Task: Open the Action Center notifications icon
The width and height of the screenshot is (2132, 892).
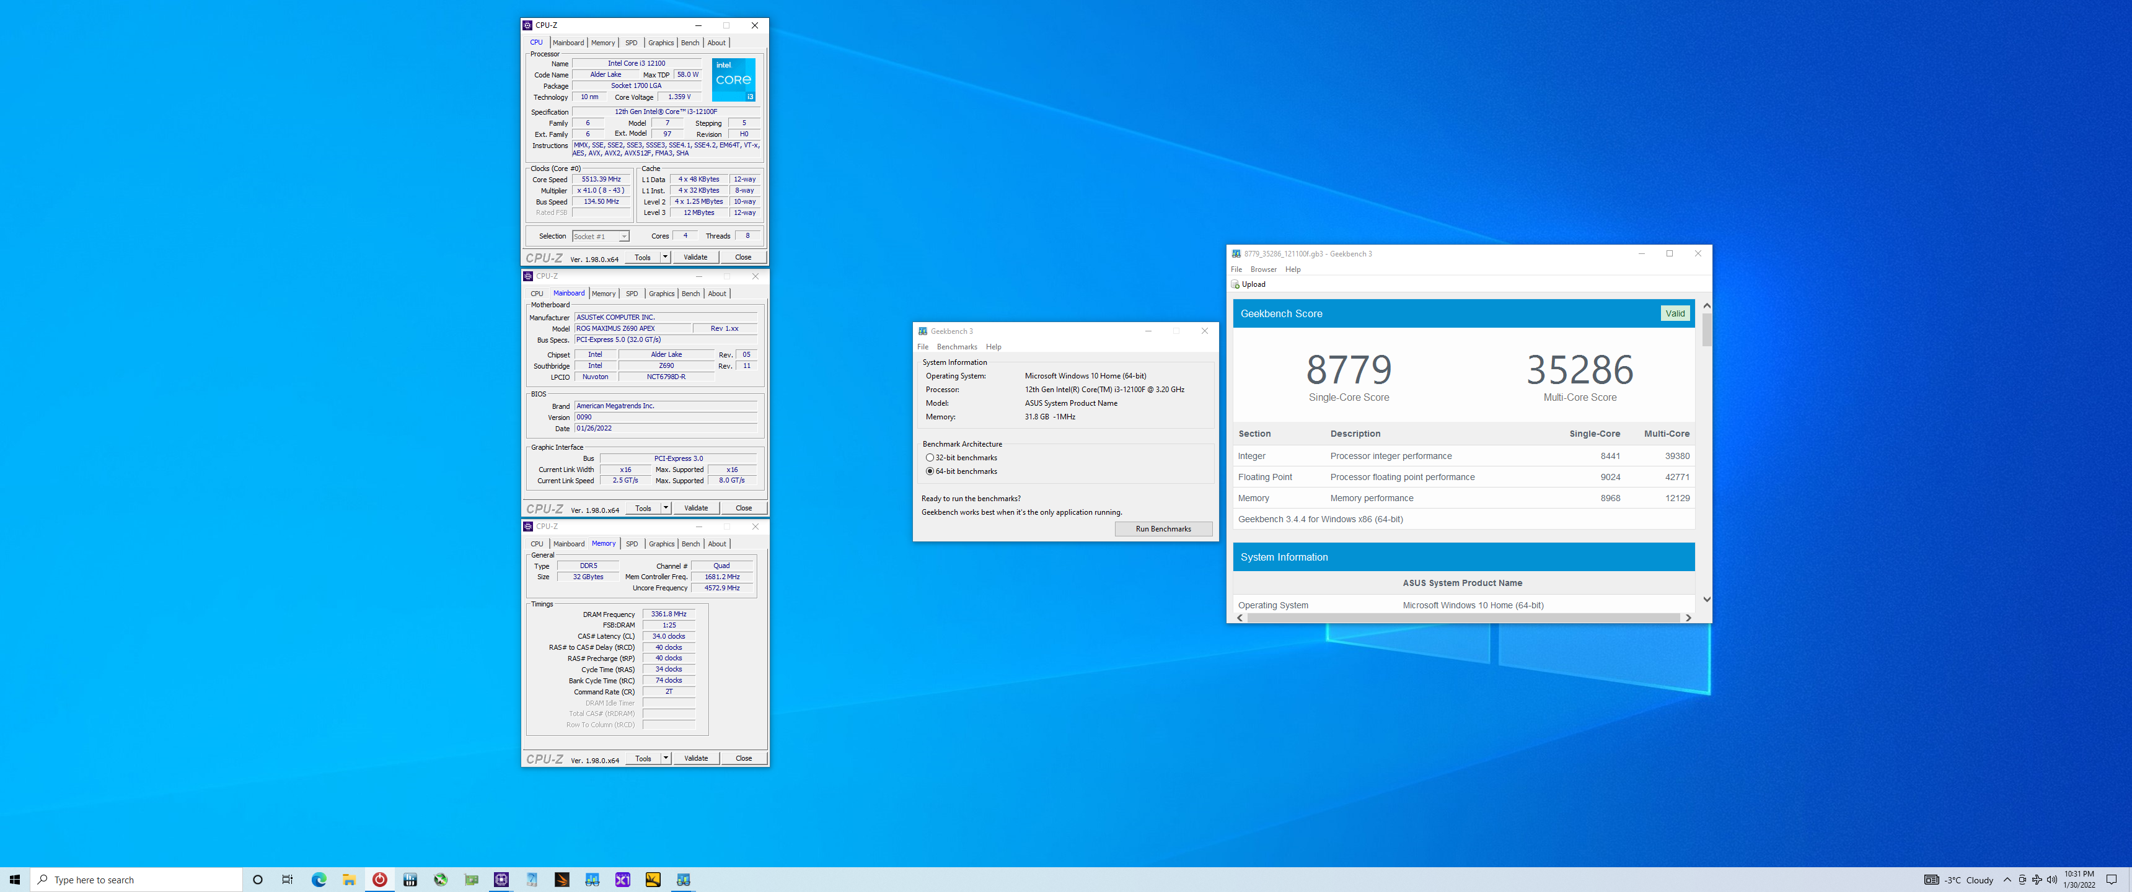Action: pyautogui.click(x=2112, y=880)
